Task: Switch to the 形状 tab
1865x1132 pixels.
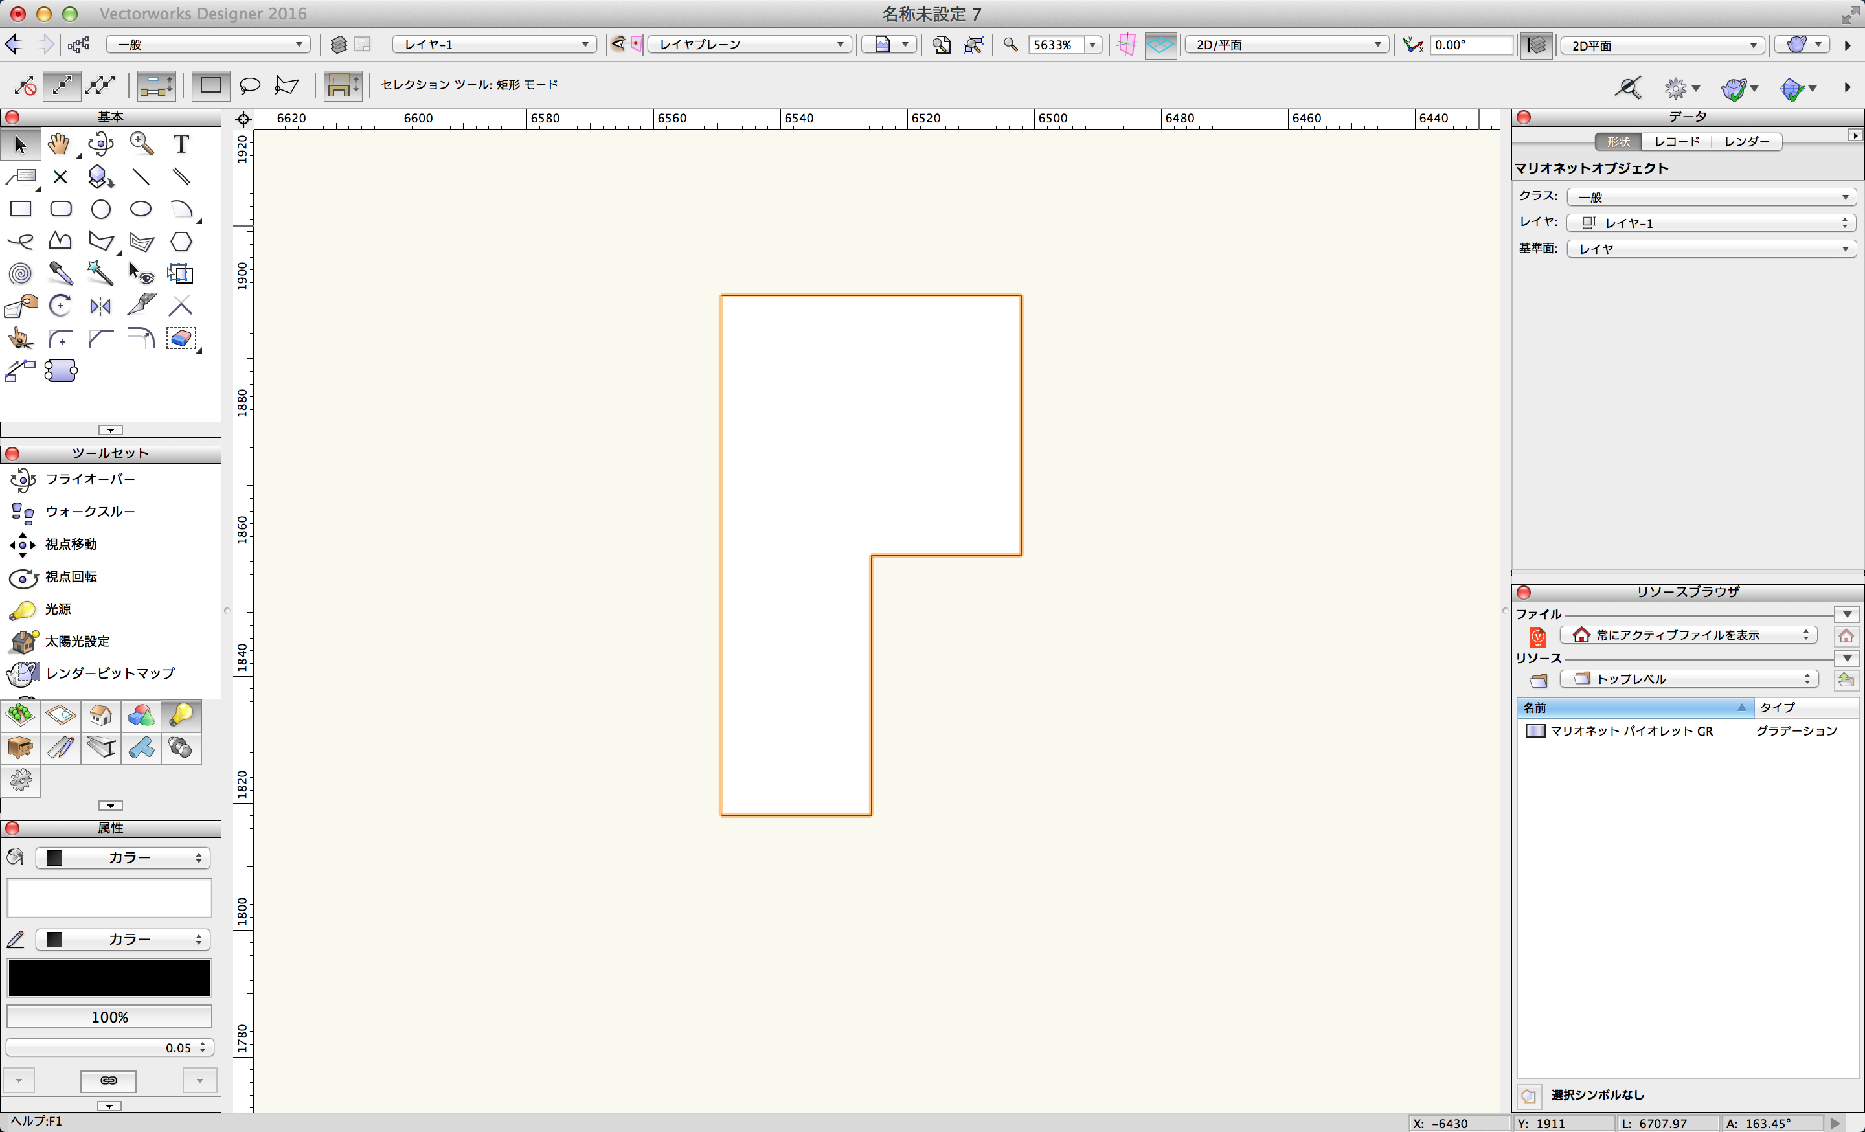Action: click(1618, 141)
